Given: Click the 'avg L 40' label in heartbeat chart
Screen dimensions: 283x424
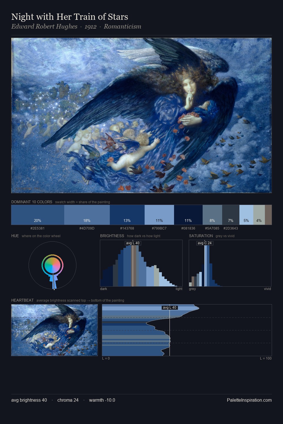Looking at the screenshot, I should pyautogui.click(x=170, y=308).
